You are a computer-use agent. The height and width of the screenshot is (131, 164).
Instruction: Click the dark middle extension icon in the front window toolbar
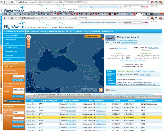pyautogui.click(x=156, y=18)
